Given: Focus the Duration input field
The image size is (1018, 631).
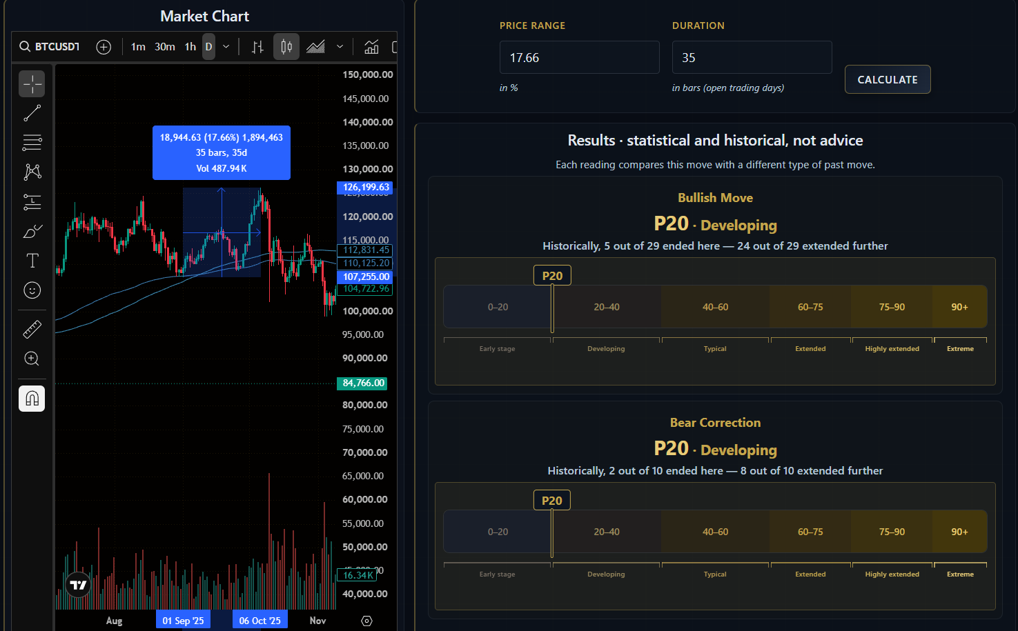Looking at the screenshot, I should coord(752,57).
